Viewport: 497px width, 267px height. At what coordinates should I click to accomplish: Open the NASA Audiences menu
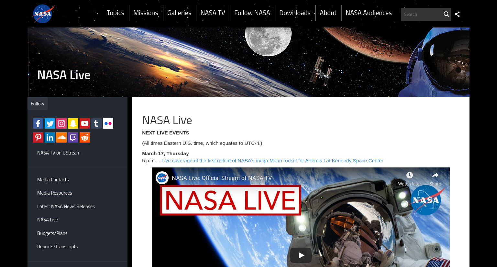(x=369, y=13)
